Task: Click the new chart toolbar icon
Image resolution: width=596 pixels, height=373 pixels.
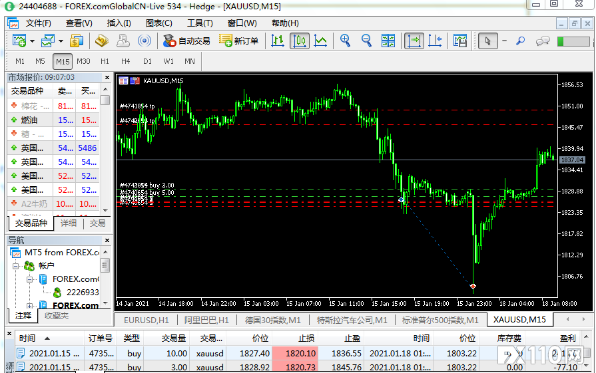Action: click(19, 41)
